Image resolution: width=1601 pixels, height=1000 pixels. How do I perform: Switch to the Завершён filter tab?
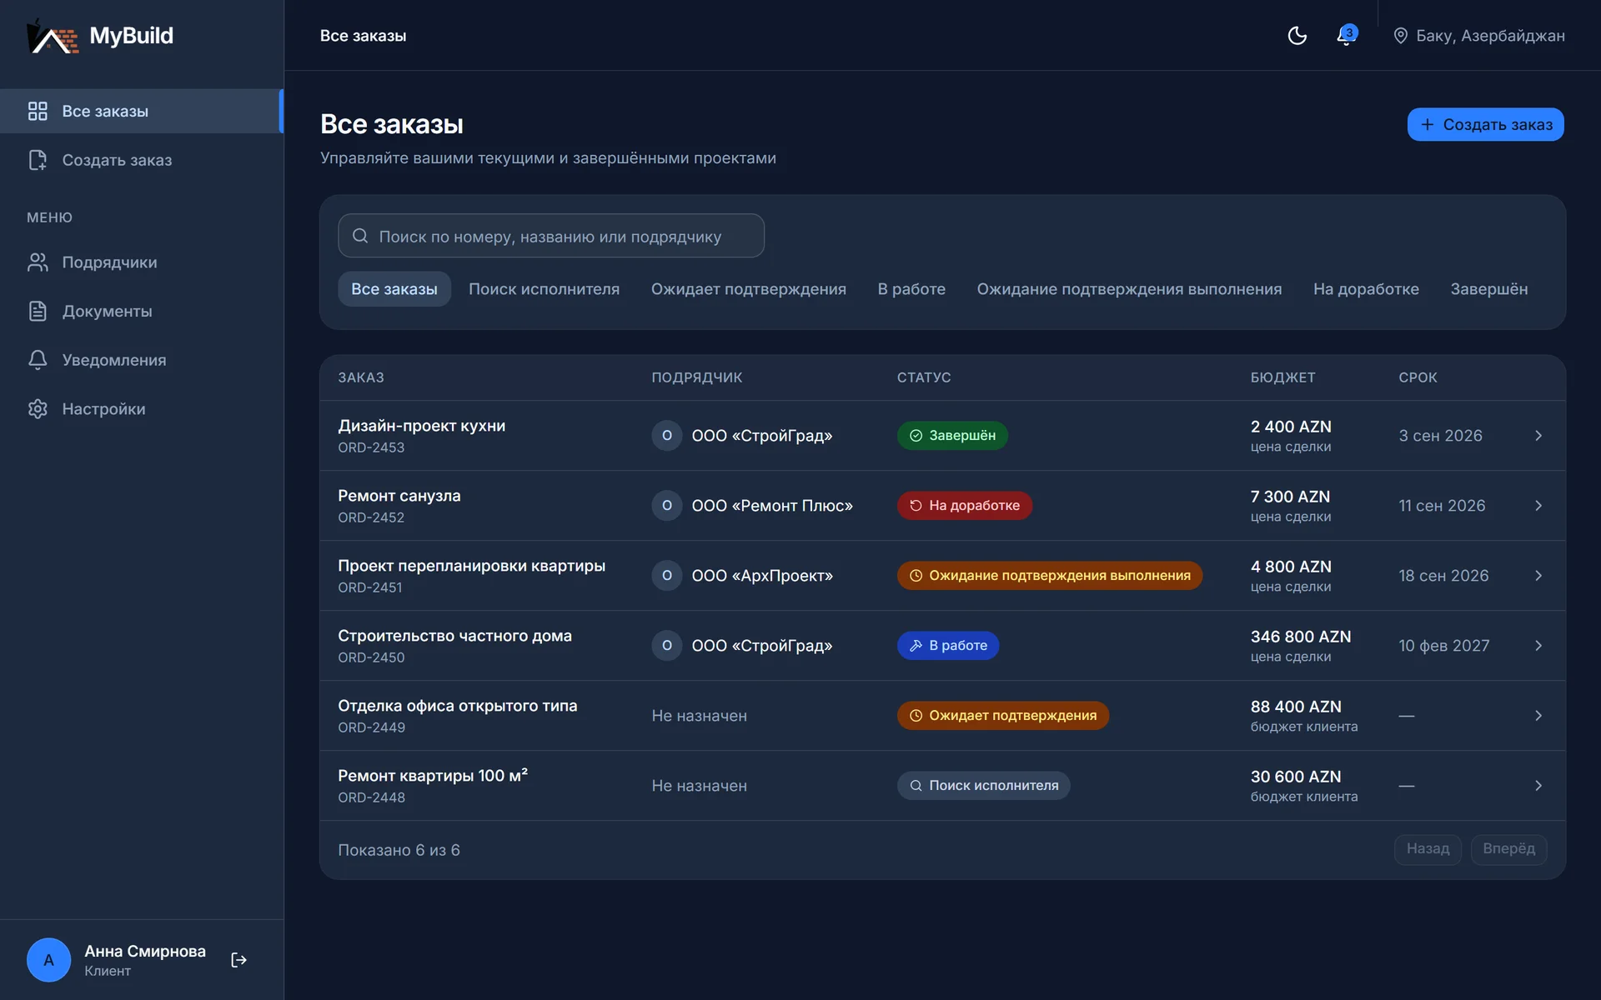tap(1488, 289)
